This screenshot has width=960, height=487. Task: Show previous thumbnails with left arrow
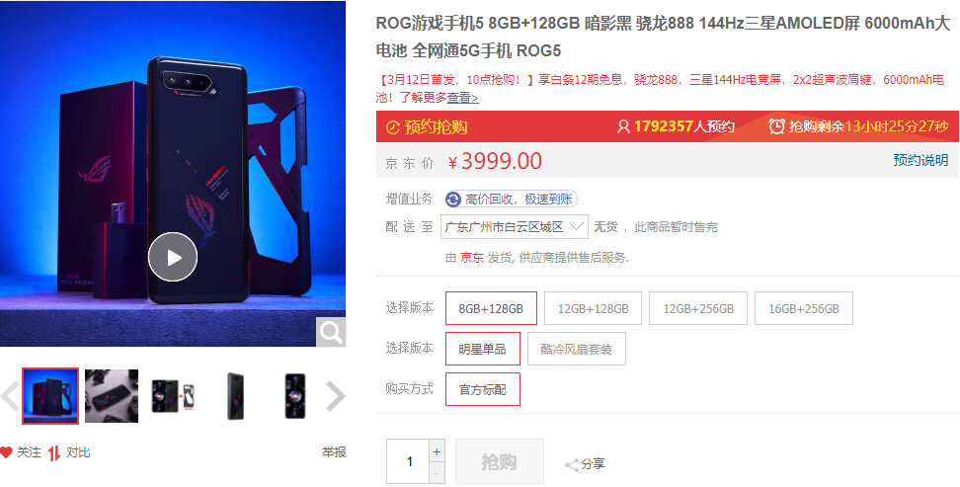pyautogui.click(x=10, y=396)
